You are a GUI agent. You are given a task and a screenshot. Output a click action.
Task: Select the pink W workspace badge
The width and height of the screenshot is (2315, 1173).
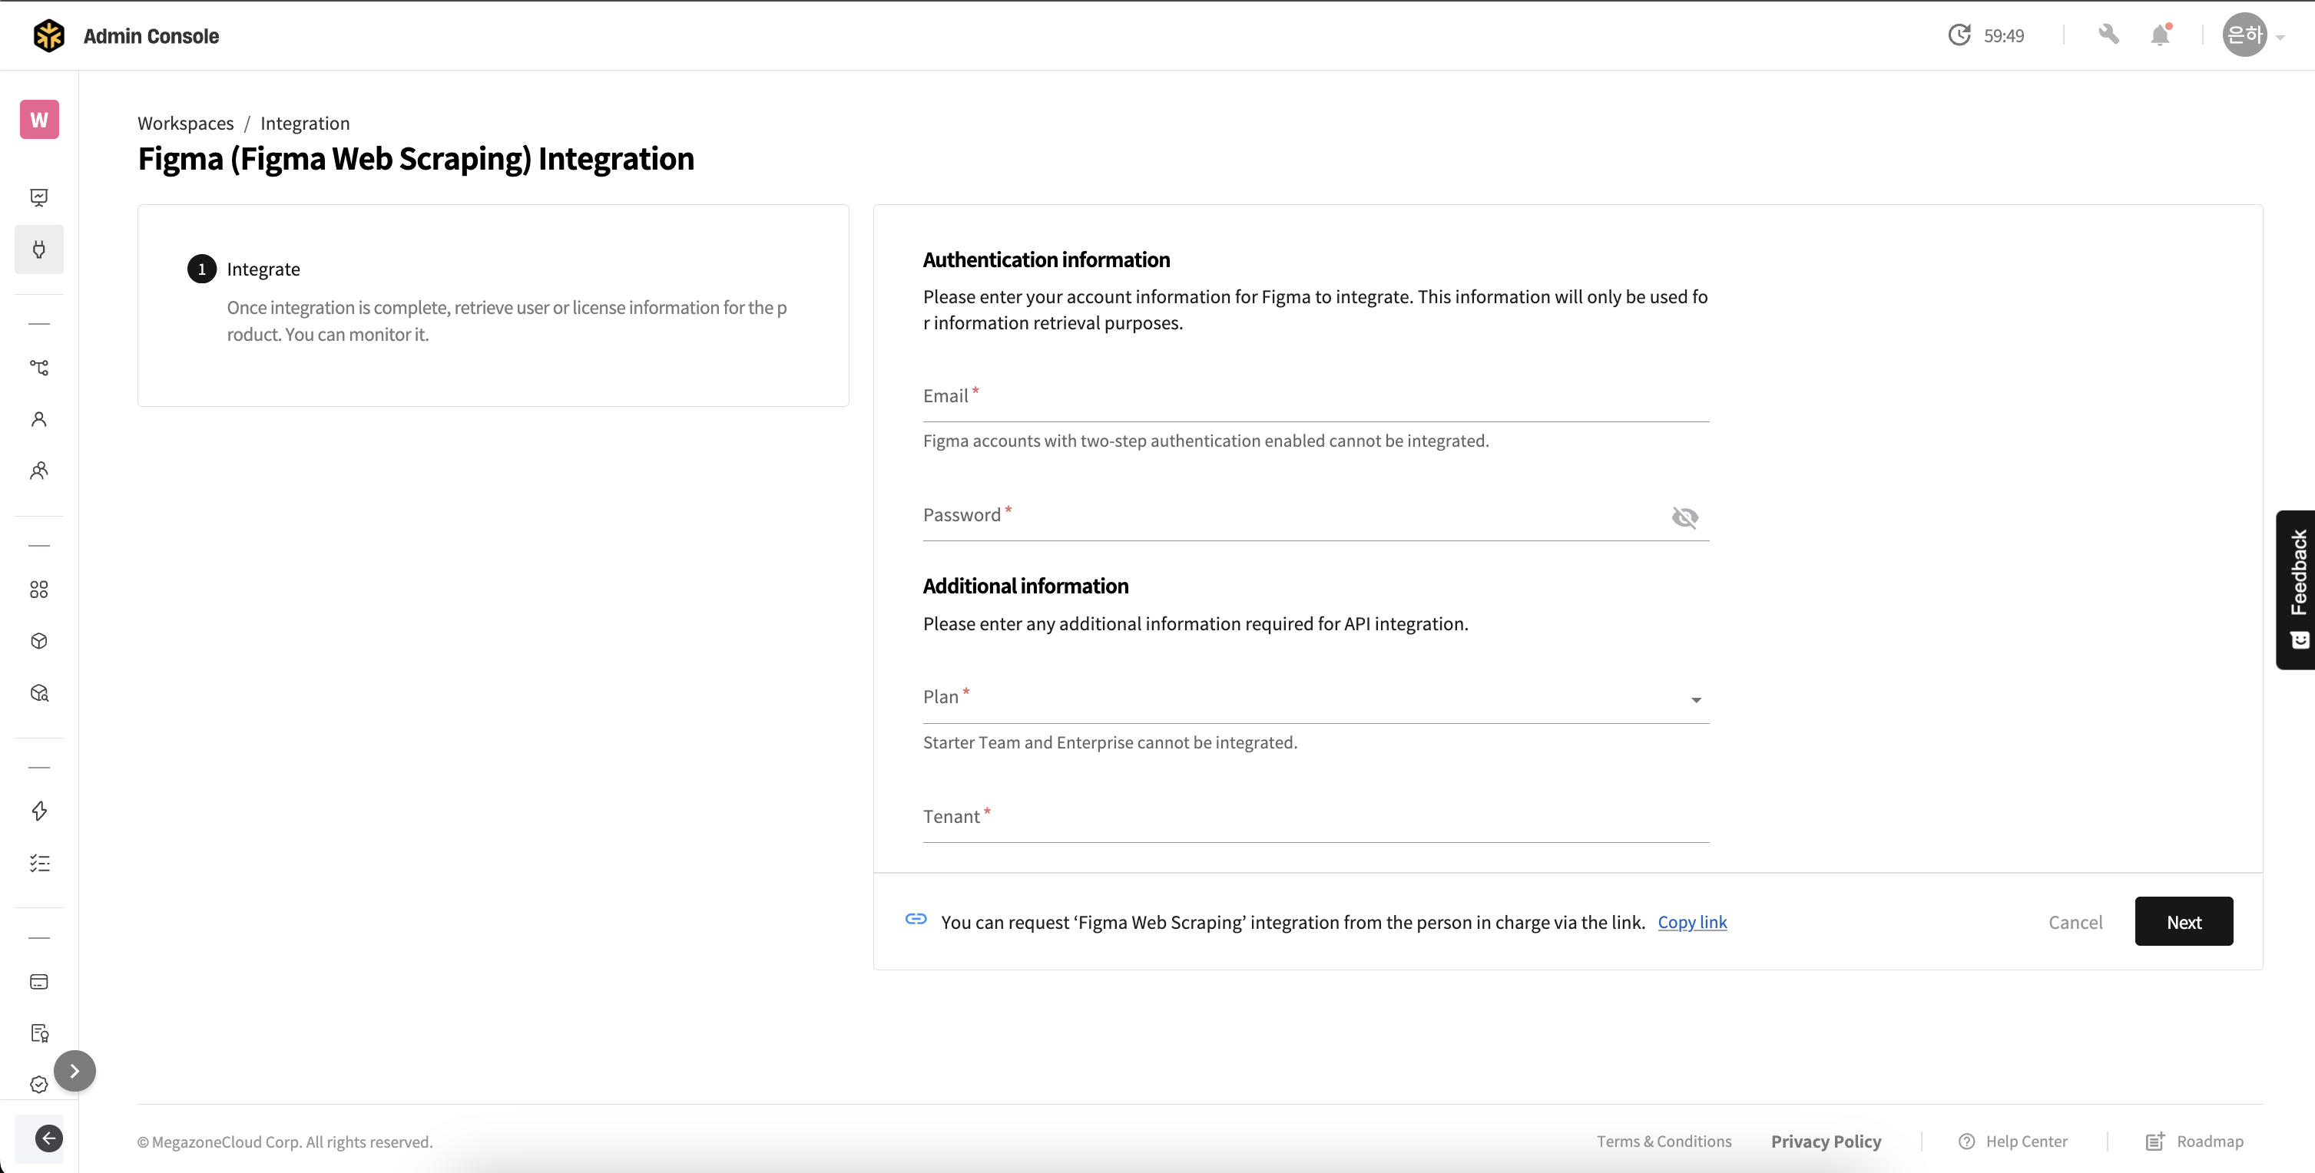pyautogui.click(x=38, y=120)
